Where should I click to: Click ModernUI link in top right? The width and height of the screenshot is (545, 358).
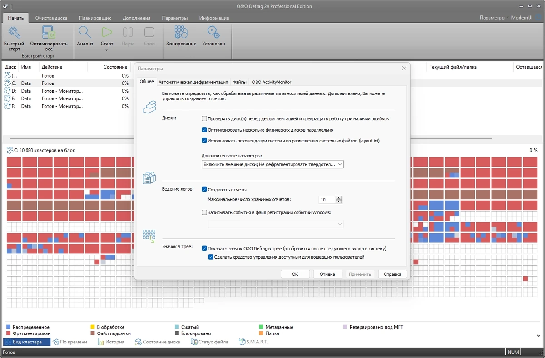click(x=521, y=17)
